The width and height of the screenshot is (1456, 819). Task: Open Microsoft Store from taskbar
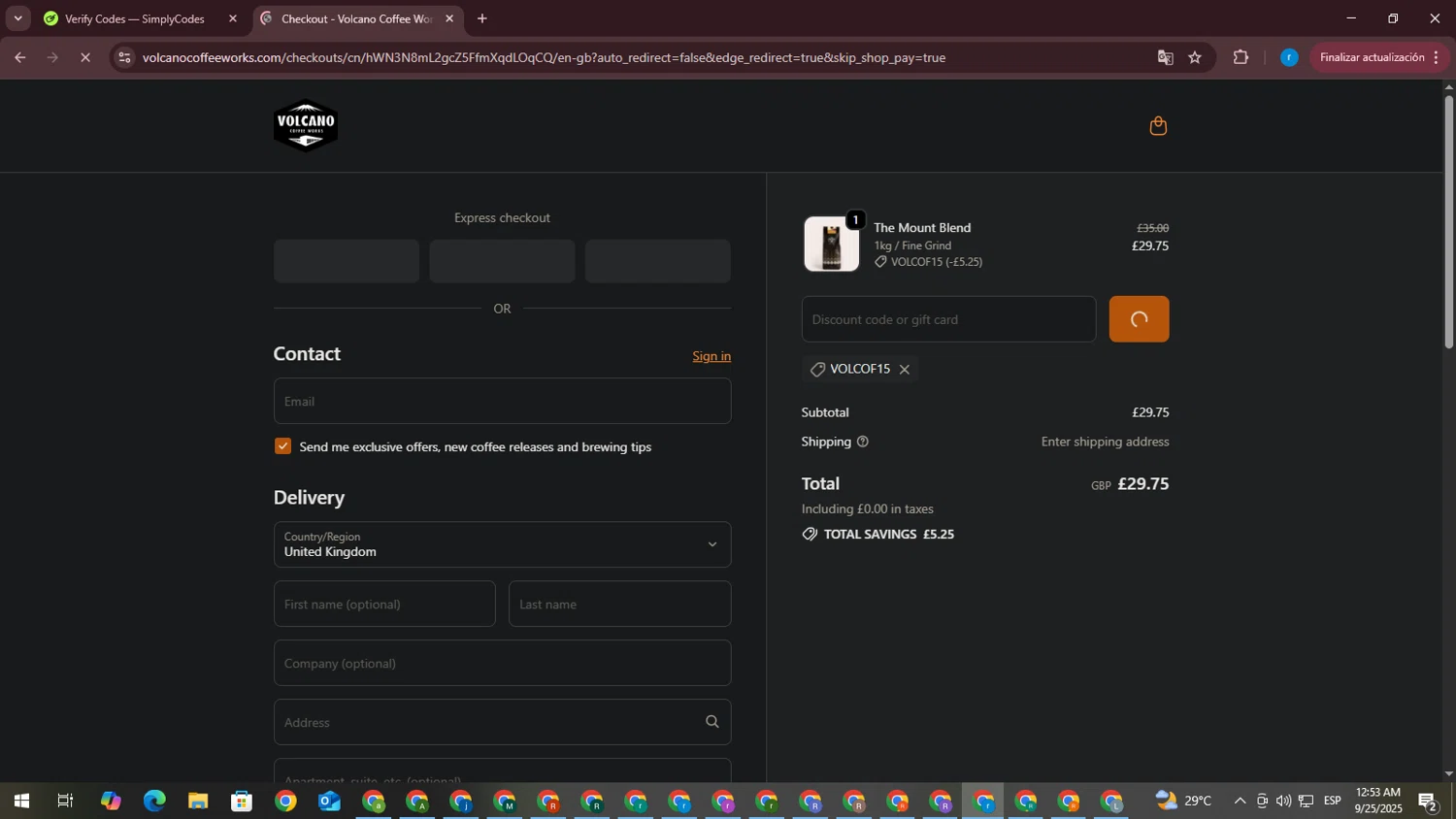[242, 802]
